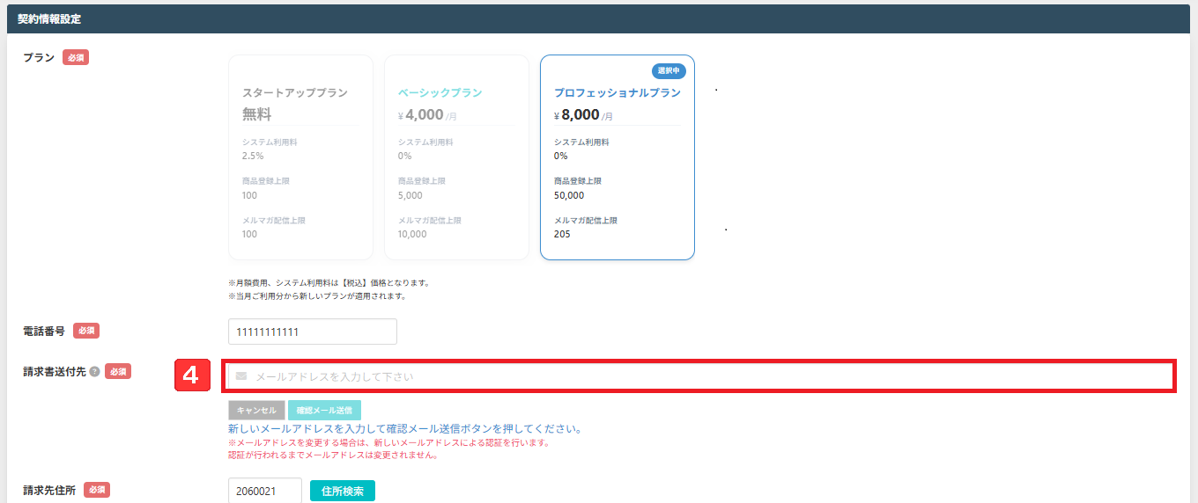This screenshot has height=503, width=1198.
Task: Click the 選択中 badge on the Professional plan
Action: tap(669, 70)
